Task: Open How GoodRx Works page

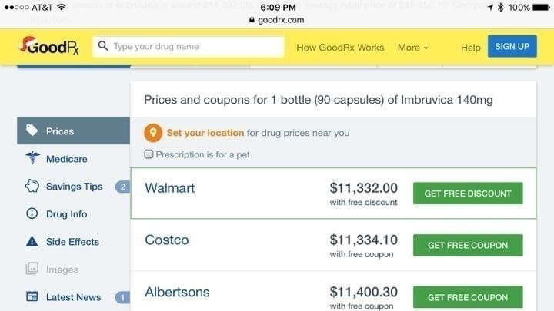Action: pos(340,48)
